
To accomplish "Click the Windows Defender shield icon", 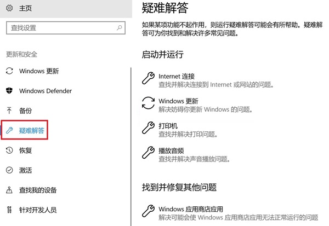I will [9, 91].
